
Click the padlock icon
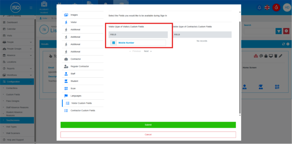point(266,56)
